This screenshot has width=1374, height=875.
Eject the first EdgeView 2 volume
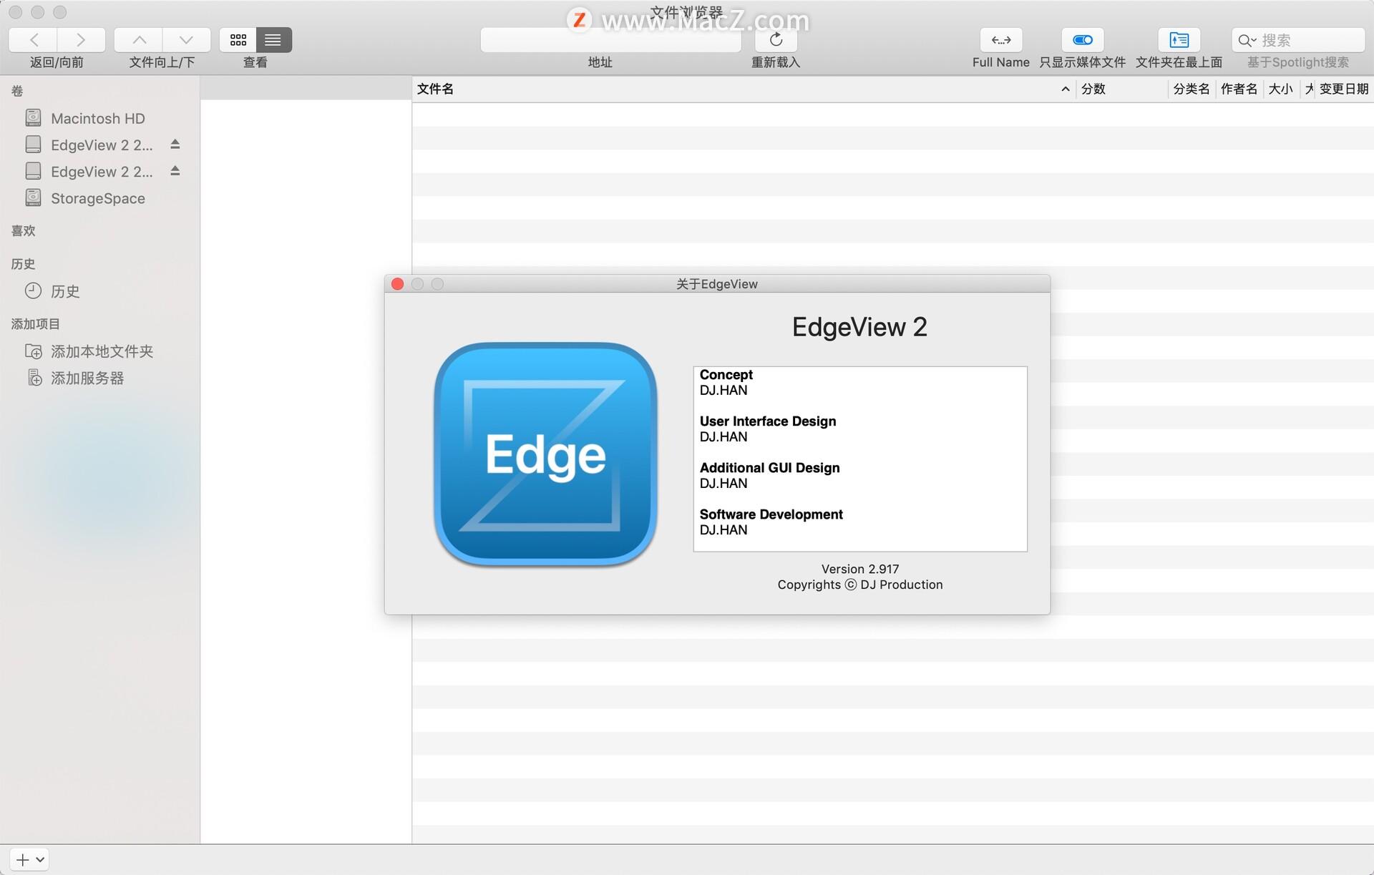click(175, 144)
